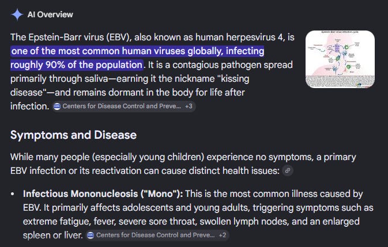
Task: Open the CDC citation after "spleen or liver."
Action: tap(157, 235)
